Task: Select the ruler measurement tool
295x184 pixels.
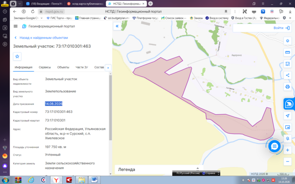Action: click(x=287, y=52)
